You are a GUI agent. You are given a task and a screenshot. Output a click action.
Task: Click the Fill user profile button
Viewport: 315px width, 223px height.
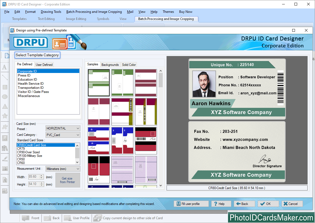191,204
